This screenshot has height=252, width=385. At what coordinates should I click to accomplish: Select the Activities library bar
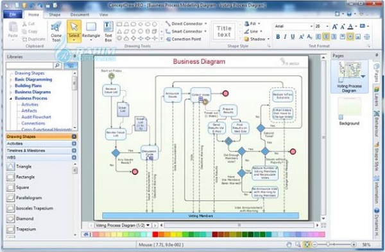[41, 144]
